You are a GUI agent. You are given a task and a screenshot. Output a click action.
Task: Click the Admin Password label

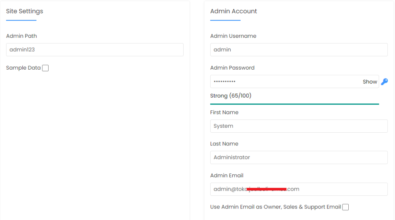[x=232, y=68]
